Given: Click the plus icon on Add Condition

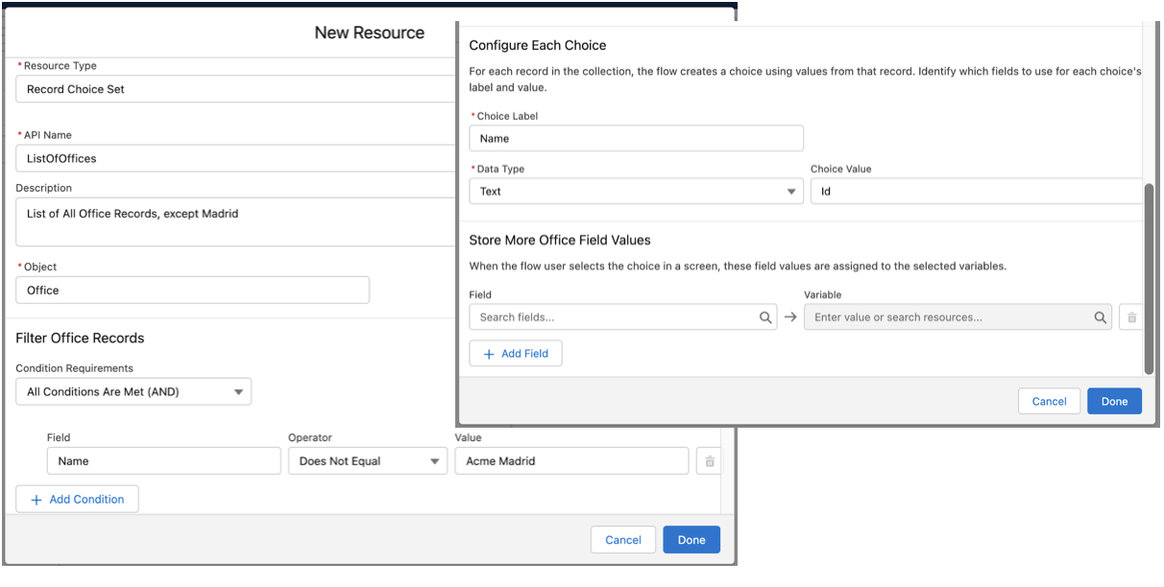Looking at the screenshot, I should tap(36, 499).
